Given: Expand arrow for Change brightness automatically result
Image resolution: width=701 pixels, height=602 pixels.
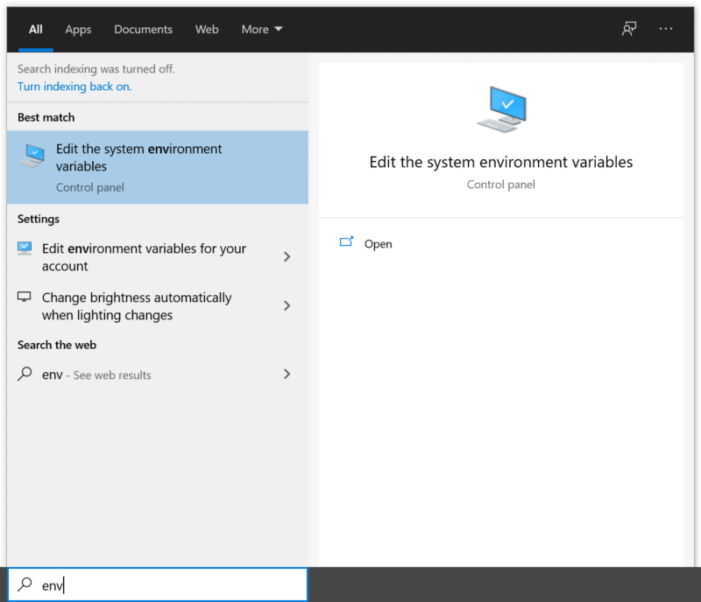Looking at the screenshot, I should click(x=287, y=306).
